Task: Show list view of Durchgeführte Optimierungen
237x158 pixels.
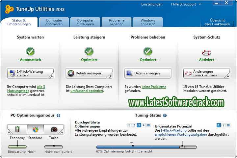Action: (x=148, y=125)
